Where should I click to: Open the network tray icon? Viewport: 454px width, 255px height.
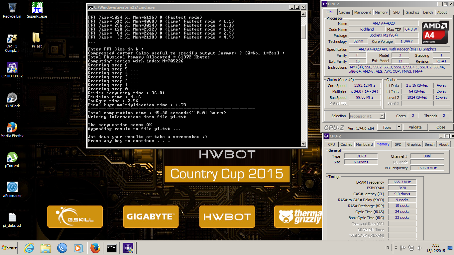[411, 248]
